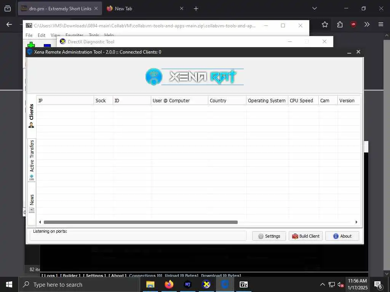Open the Edit menu in 7-Zip
Screen dimensions: 390x292
point(42,35)
